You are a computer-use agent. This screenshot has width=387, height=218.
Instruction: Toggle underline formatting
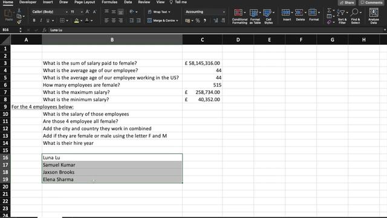48,21
